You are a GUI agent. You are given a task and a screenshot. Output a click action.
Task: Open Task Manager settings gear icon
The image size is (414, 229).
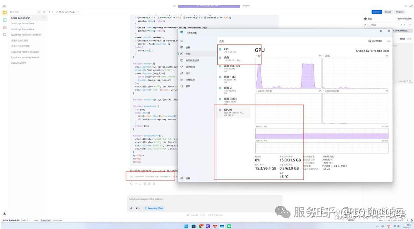[181, 178]
